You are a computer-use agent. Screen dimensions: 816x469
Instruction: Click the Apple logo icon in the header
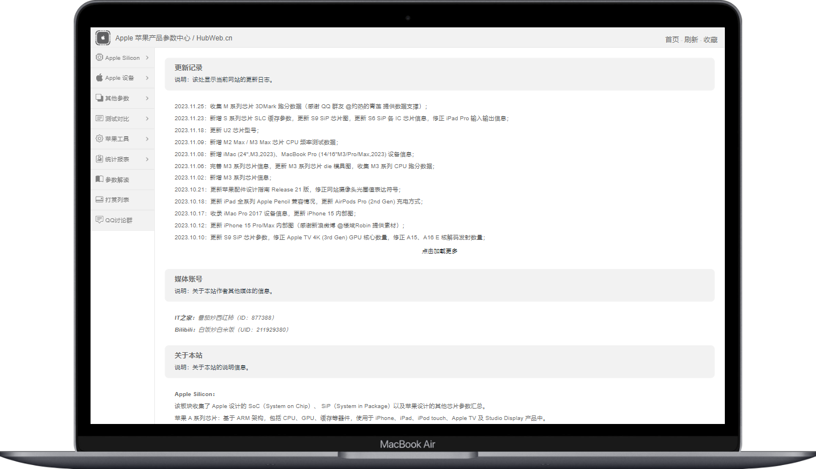(x=102, y=38)
